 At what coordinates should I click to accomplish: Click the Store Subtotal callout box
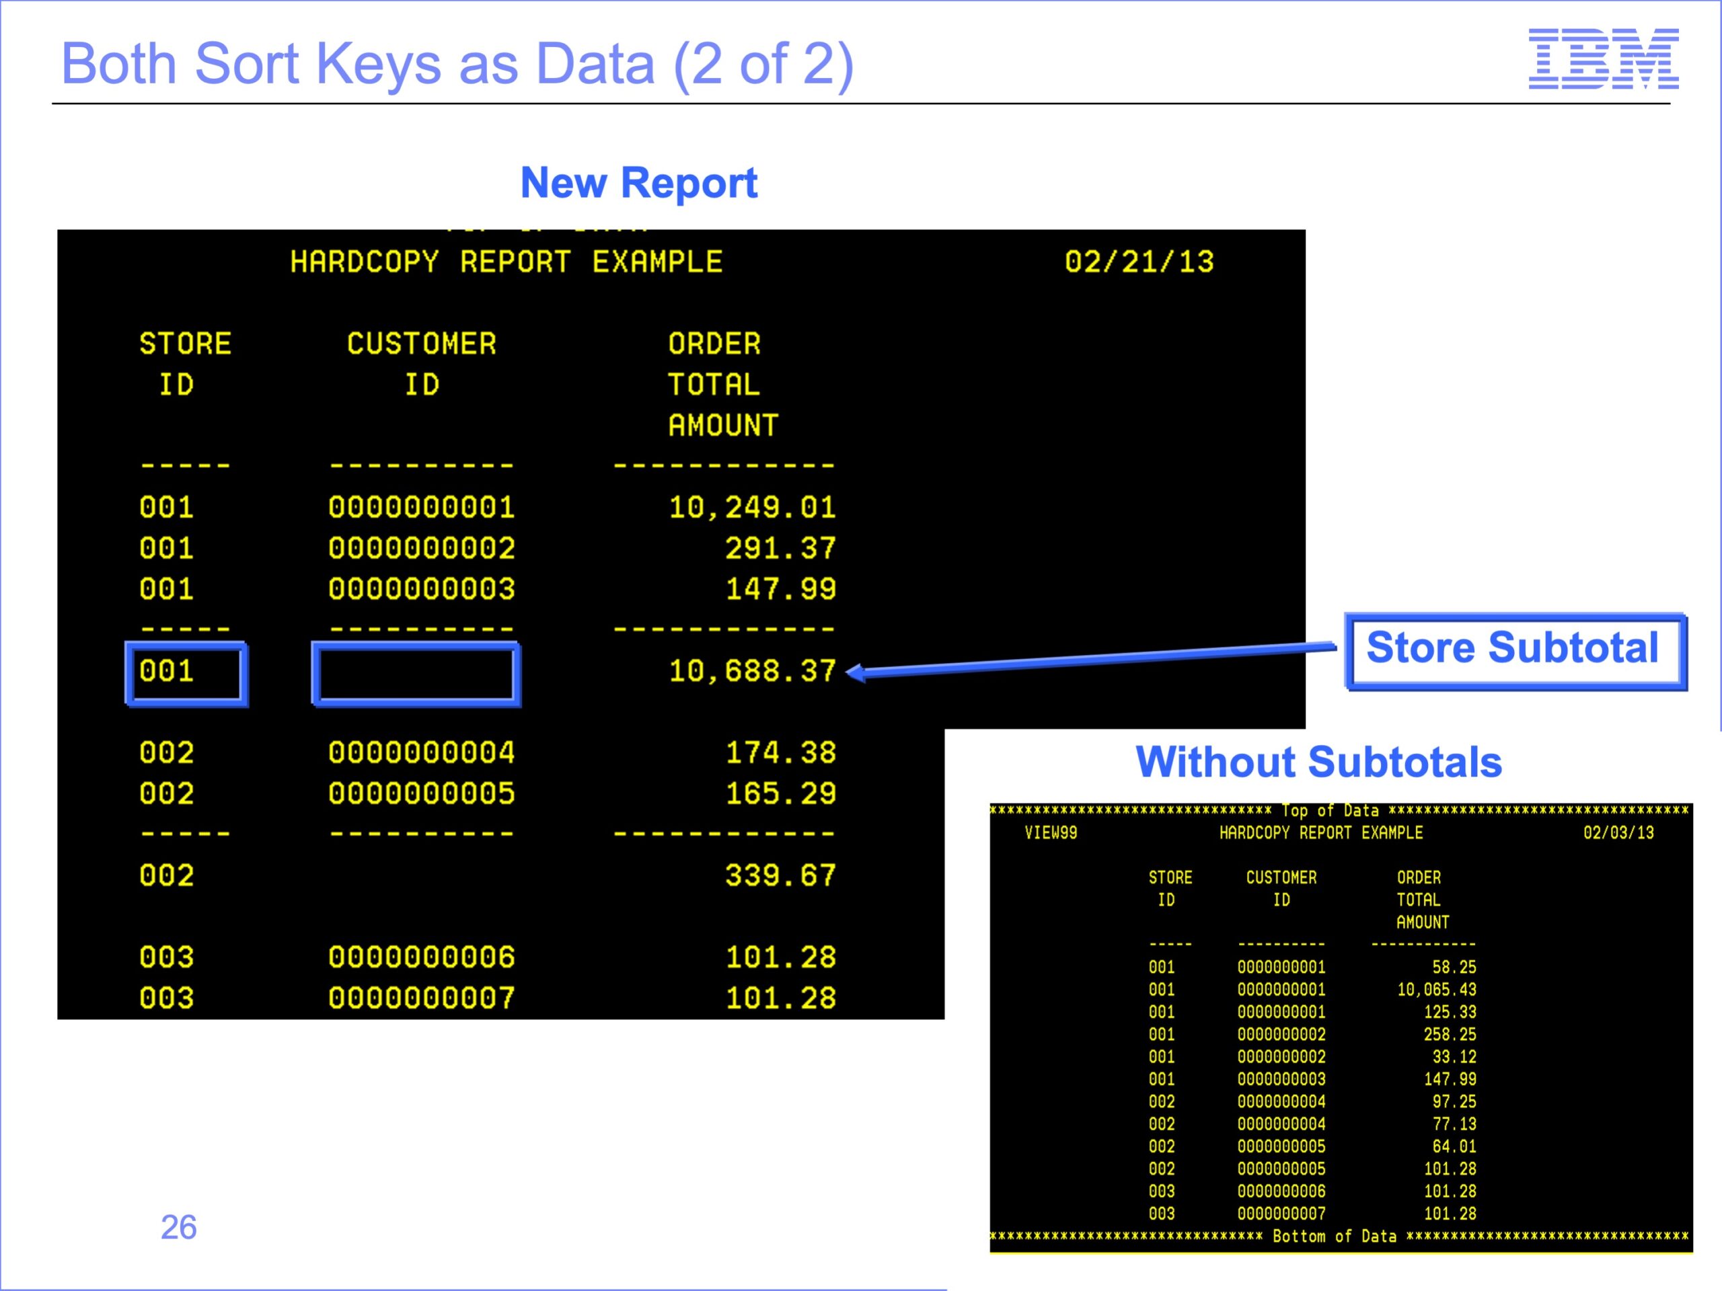[1515, 652]
